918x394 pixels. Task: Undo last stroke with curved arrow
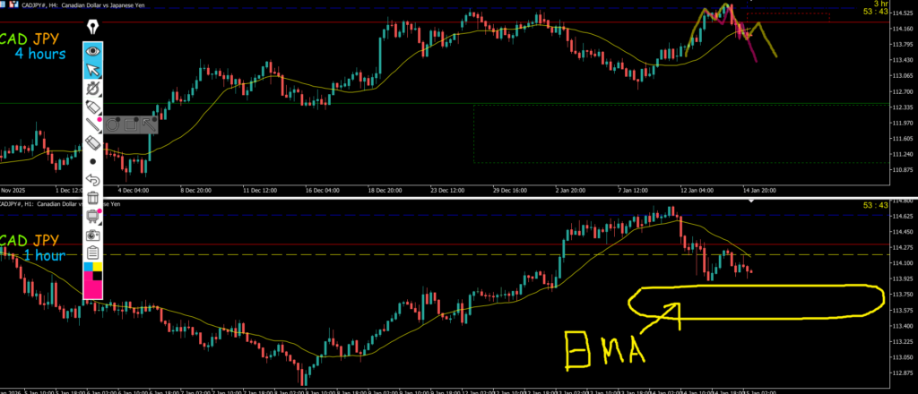tap(92, 179)
